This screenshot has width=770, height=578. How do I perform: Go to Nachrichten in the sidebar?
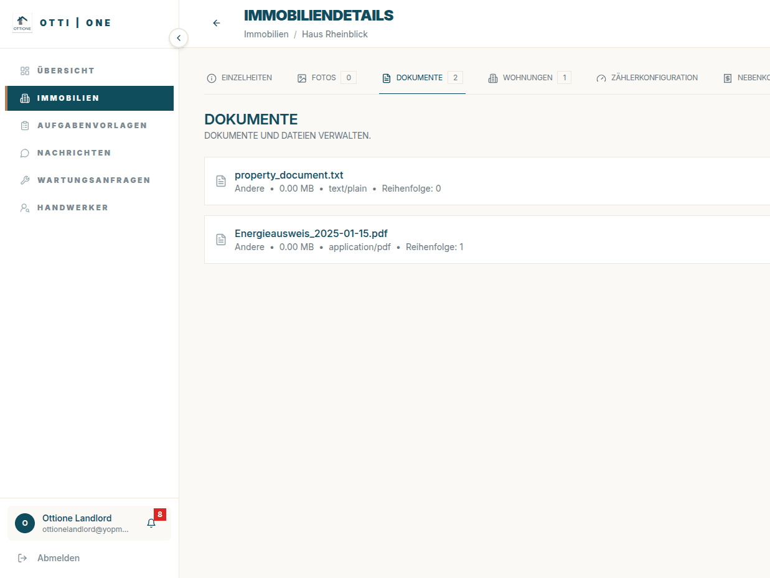(x=73, y=153)
